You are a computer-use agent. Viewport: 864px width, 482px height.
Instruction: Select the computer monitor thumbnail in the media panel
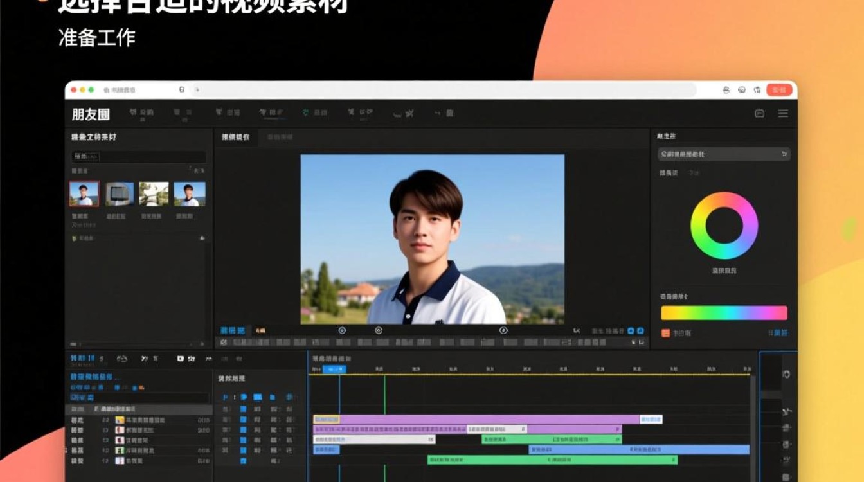(x=120, y=193)
